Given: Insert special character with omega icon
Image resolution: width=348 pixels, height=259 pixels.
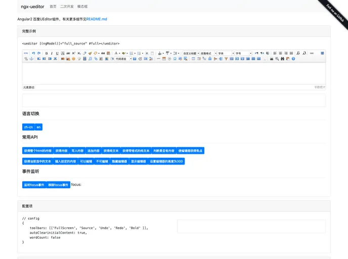Looking at the screenshot, I should click(175, 59).
